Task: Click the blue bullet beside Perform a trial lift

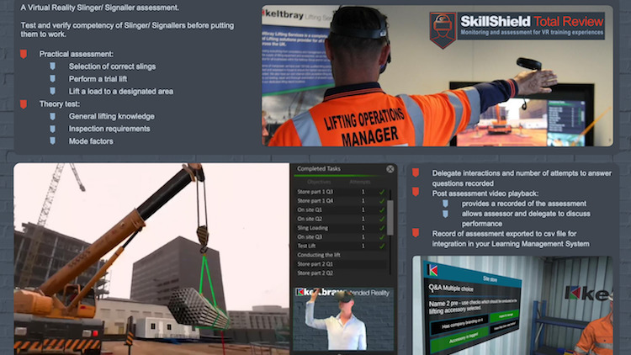Action: click(x=53, y=79)
